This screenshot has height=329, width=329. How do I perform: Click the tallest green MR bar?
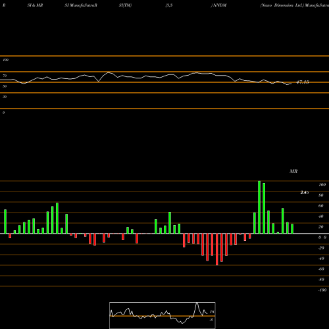259,207
